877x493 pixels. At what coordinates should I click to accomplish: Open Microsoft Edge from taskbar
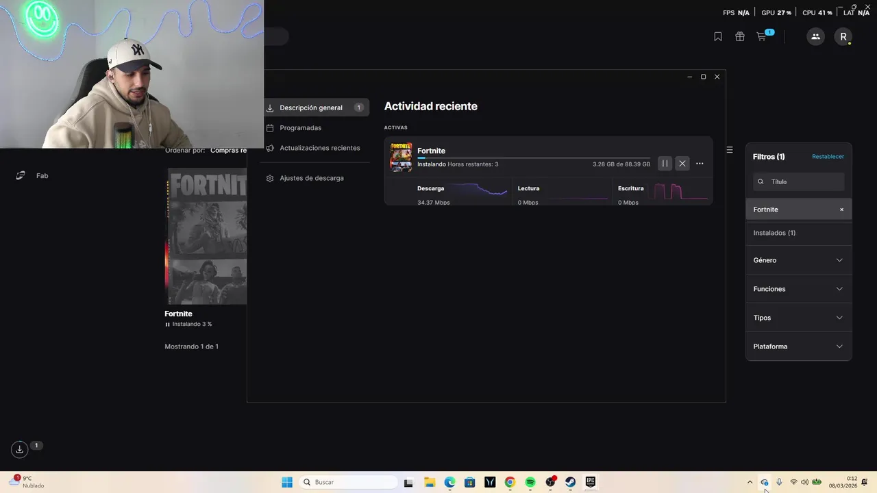click(449, 482)
